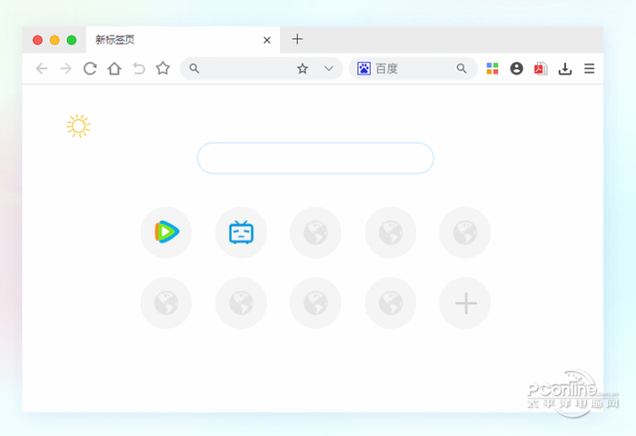Bookmark page with address bar star
The height and width of the screenshot is (436, 636).
click(303, 68)
